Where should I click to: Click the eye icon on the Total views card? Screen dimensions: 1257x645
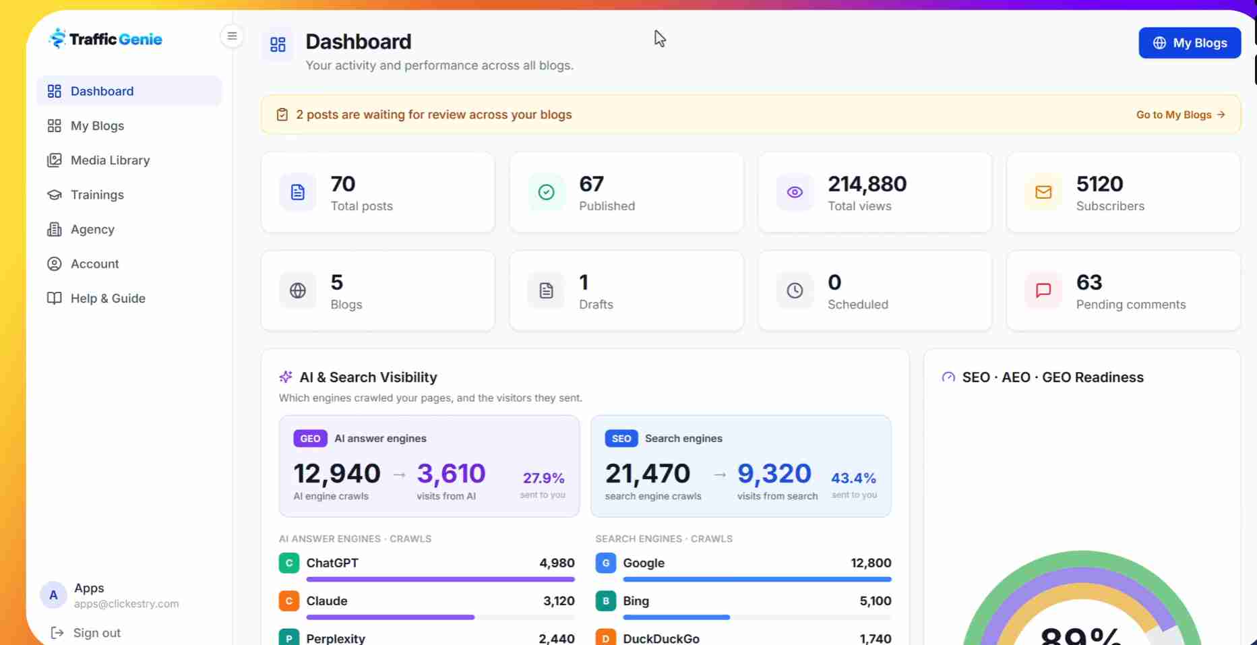795,192
